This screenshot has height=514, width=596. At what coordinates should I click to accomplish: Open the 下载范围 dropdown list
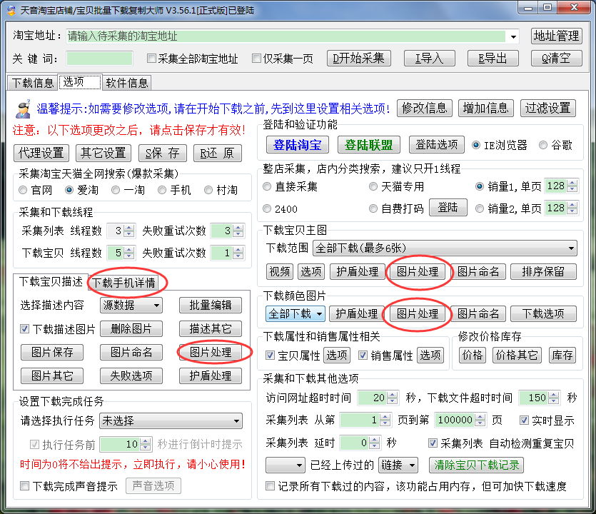click(571, 248)
